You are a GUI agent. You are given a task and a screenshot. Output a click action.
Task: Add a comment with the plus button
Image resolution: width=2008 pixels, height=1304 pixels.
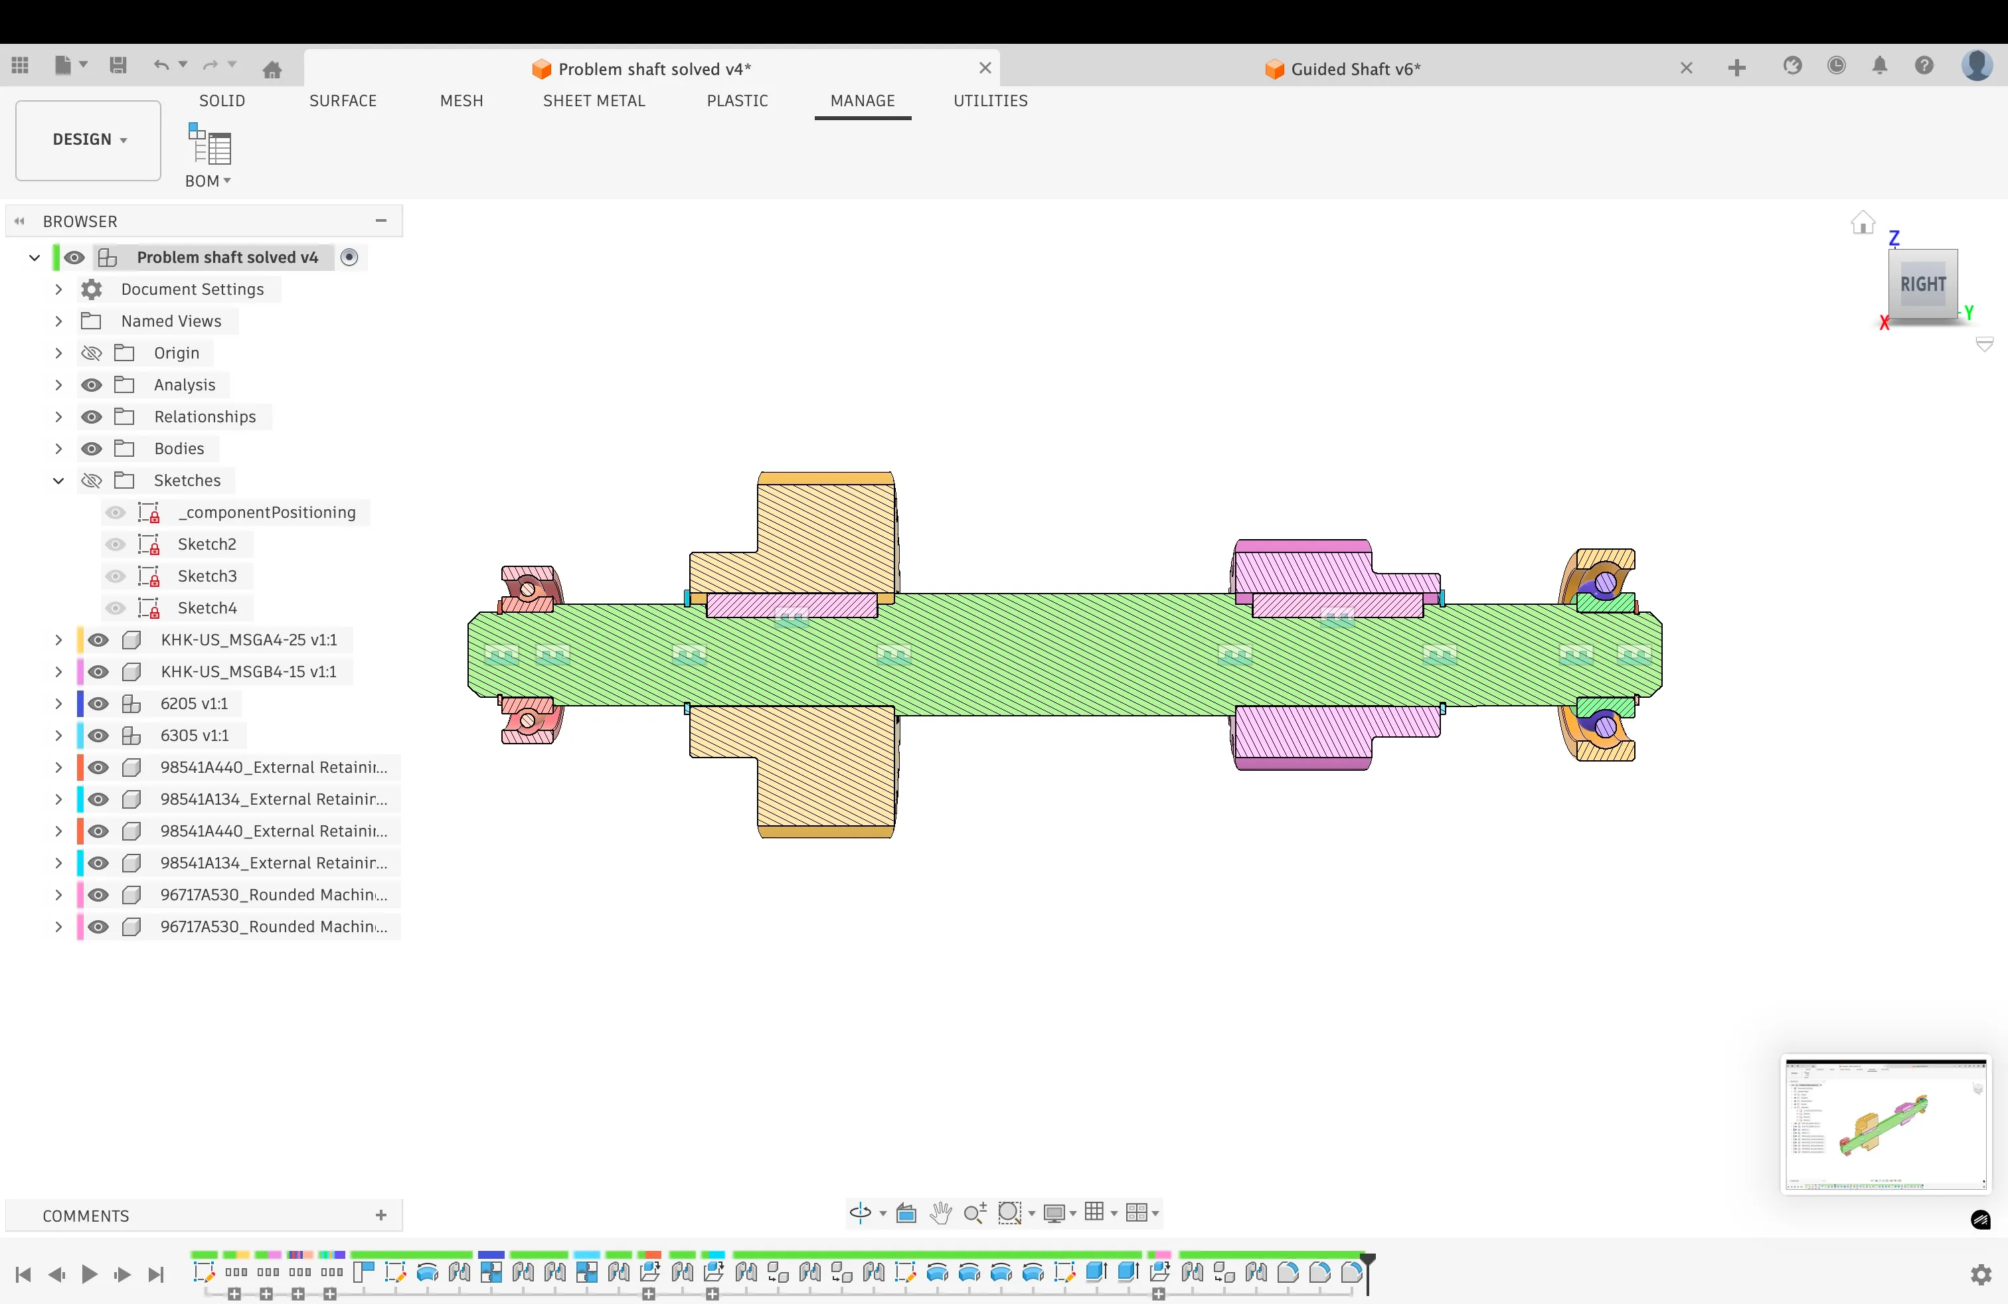(381, 1216)
